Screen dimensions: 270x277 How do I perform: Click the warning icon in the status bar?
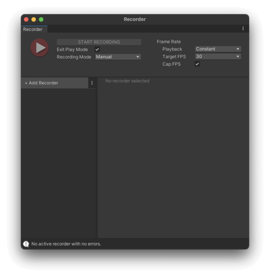(x=26, y=244)
